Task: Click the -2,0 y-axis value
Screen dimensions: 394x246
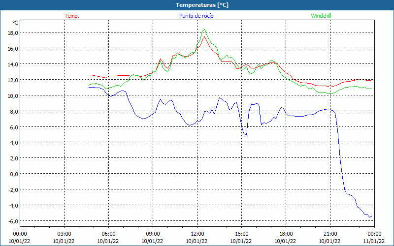Action: [13, 190]
